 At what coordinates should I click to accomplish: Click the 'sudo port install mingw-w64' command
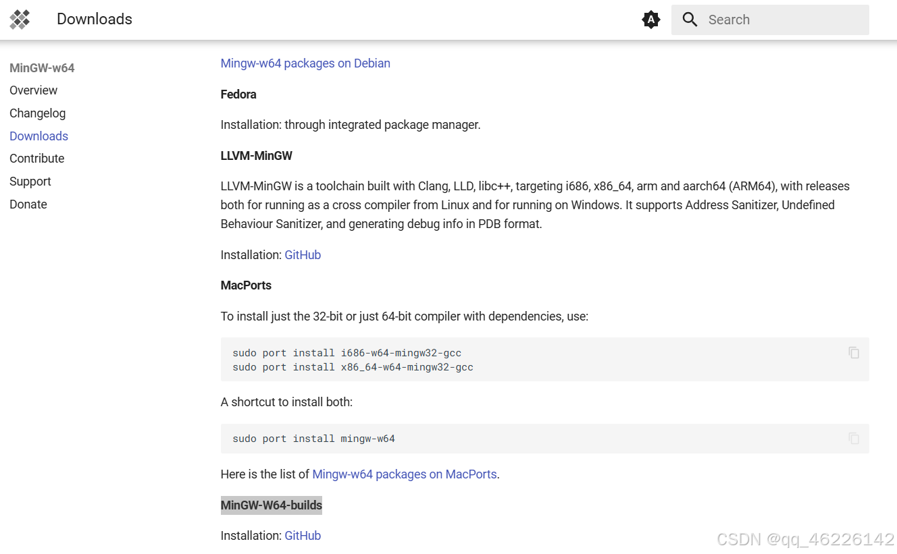point(314,439)
